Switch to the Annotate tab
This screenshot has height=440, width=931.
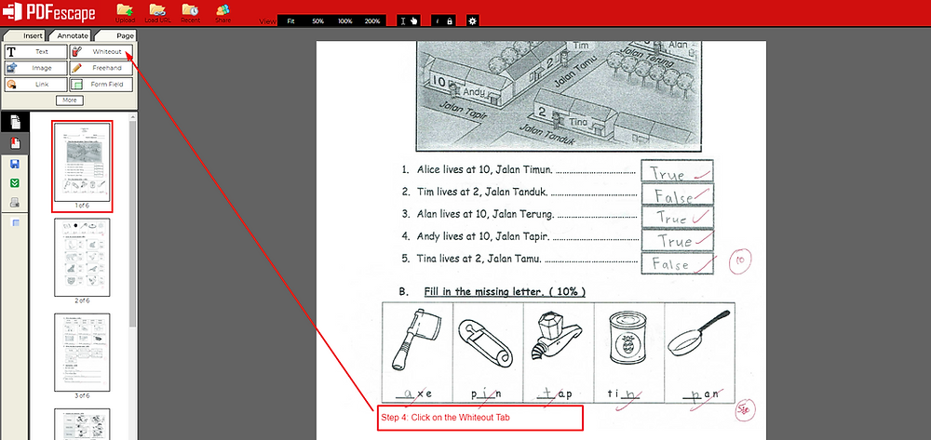70,35
